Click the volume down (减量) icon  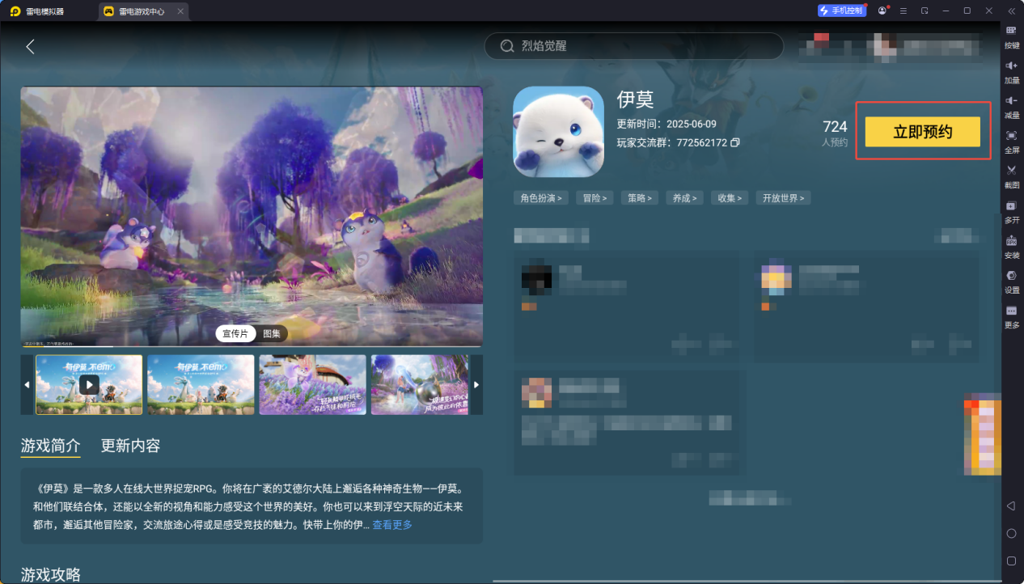(1010, 107)
